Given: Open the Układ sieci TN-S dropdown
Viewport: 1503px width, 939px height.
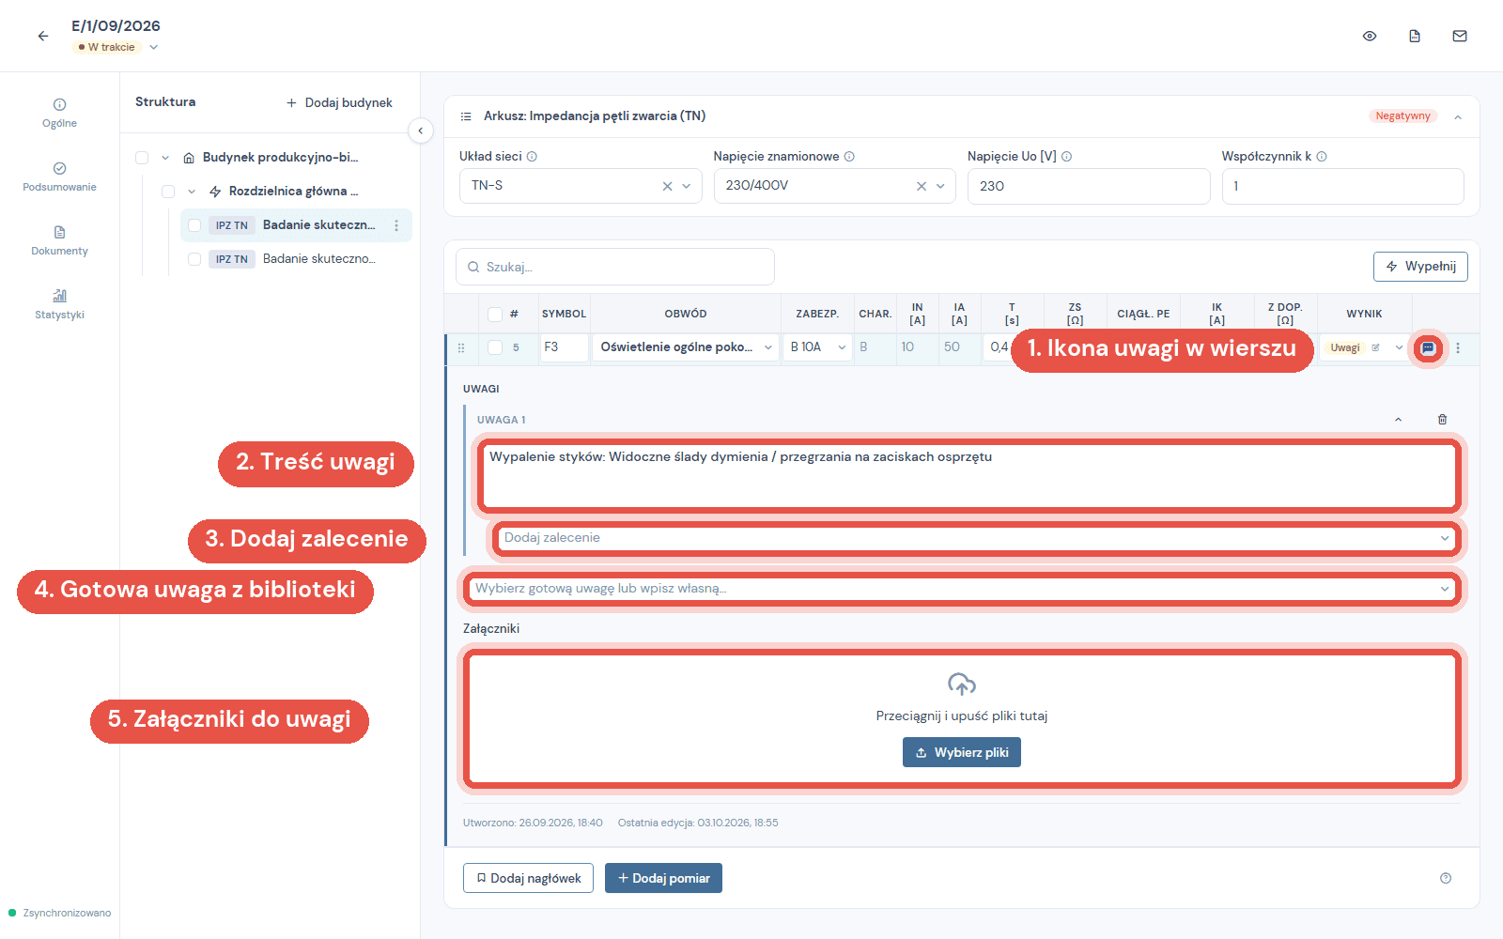Looking at the screenshot, I should [x=581, y=186].
